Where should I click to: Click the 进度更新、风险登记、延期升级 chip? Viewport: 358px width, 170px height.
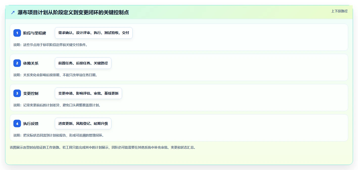click(x=83, y=123)
